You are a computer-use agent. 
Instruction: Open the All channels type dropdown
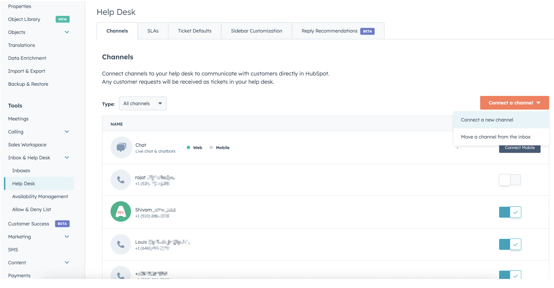point(143,104)
